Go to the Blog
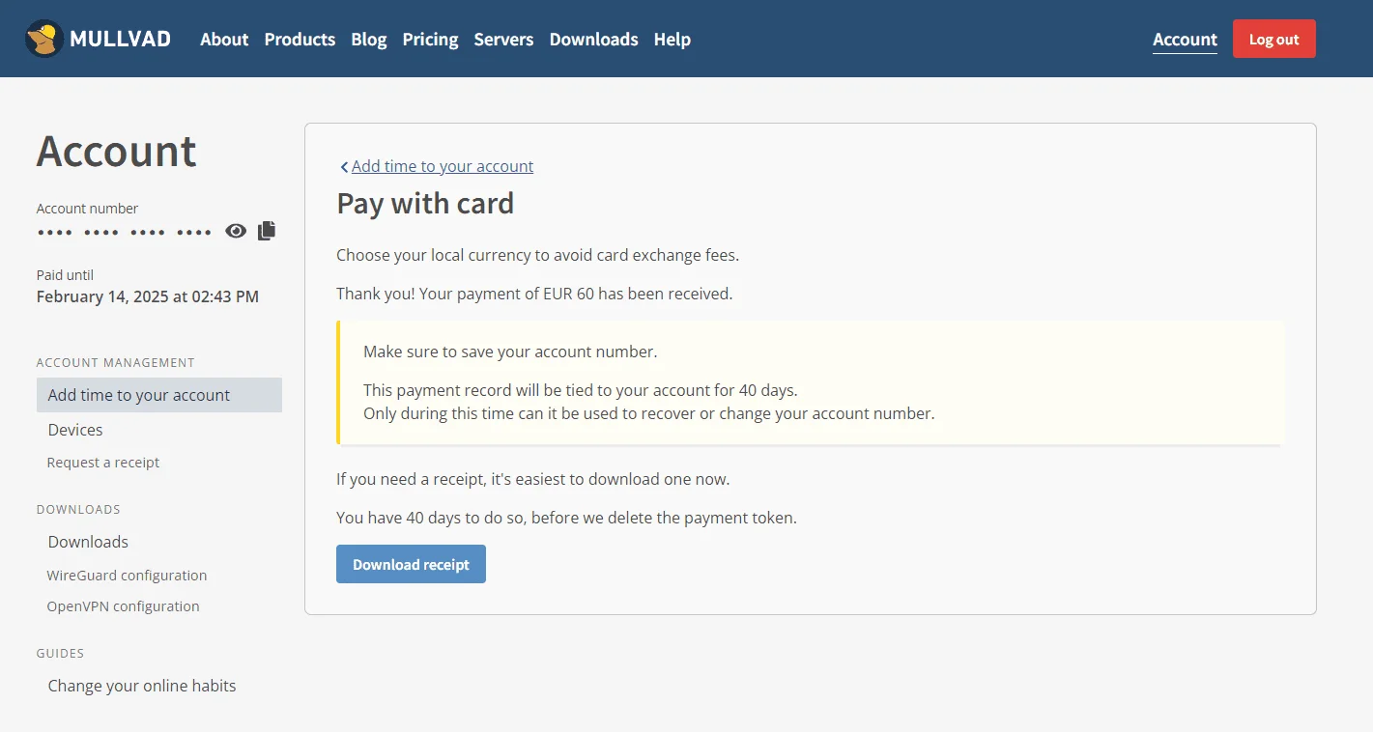This screenshot has width=1373, height=732. pyautogui.click(x=369, y=40)
